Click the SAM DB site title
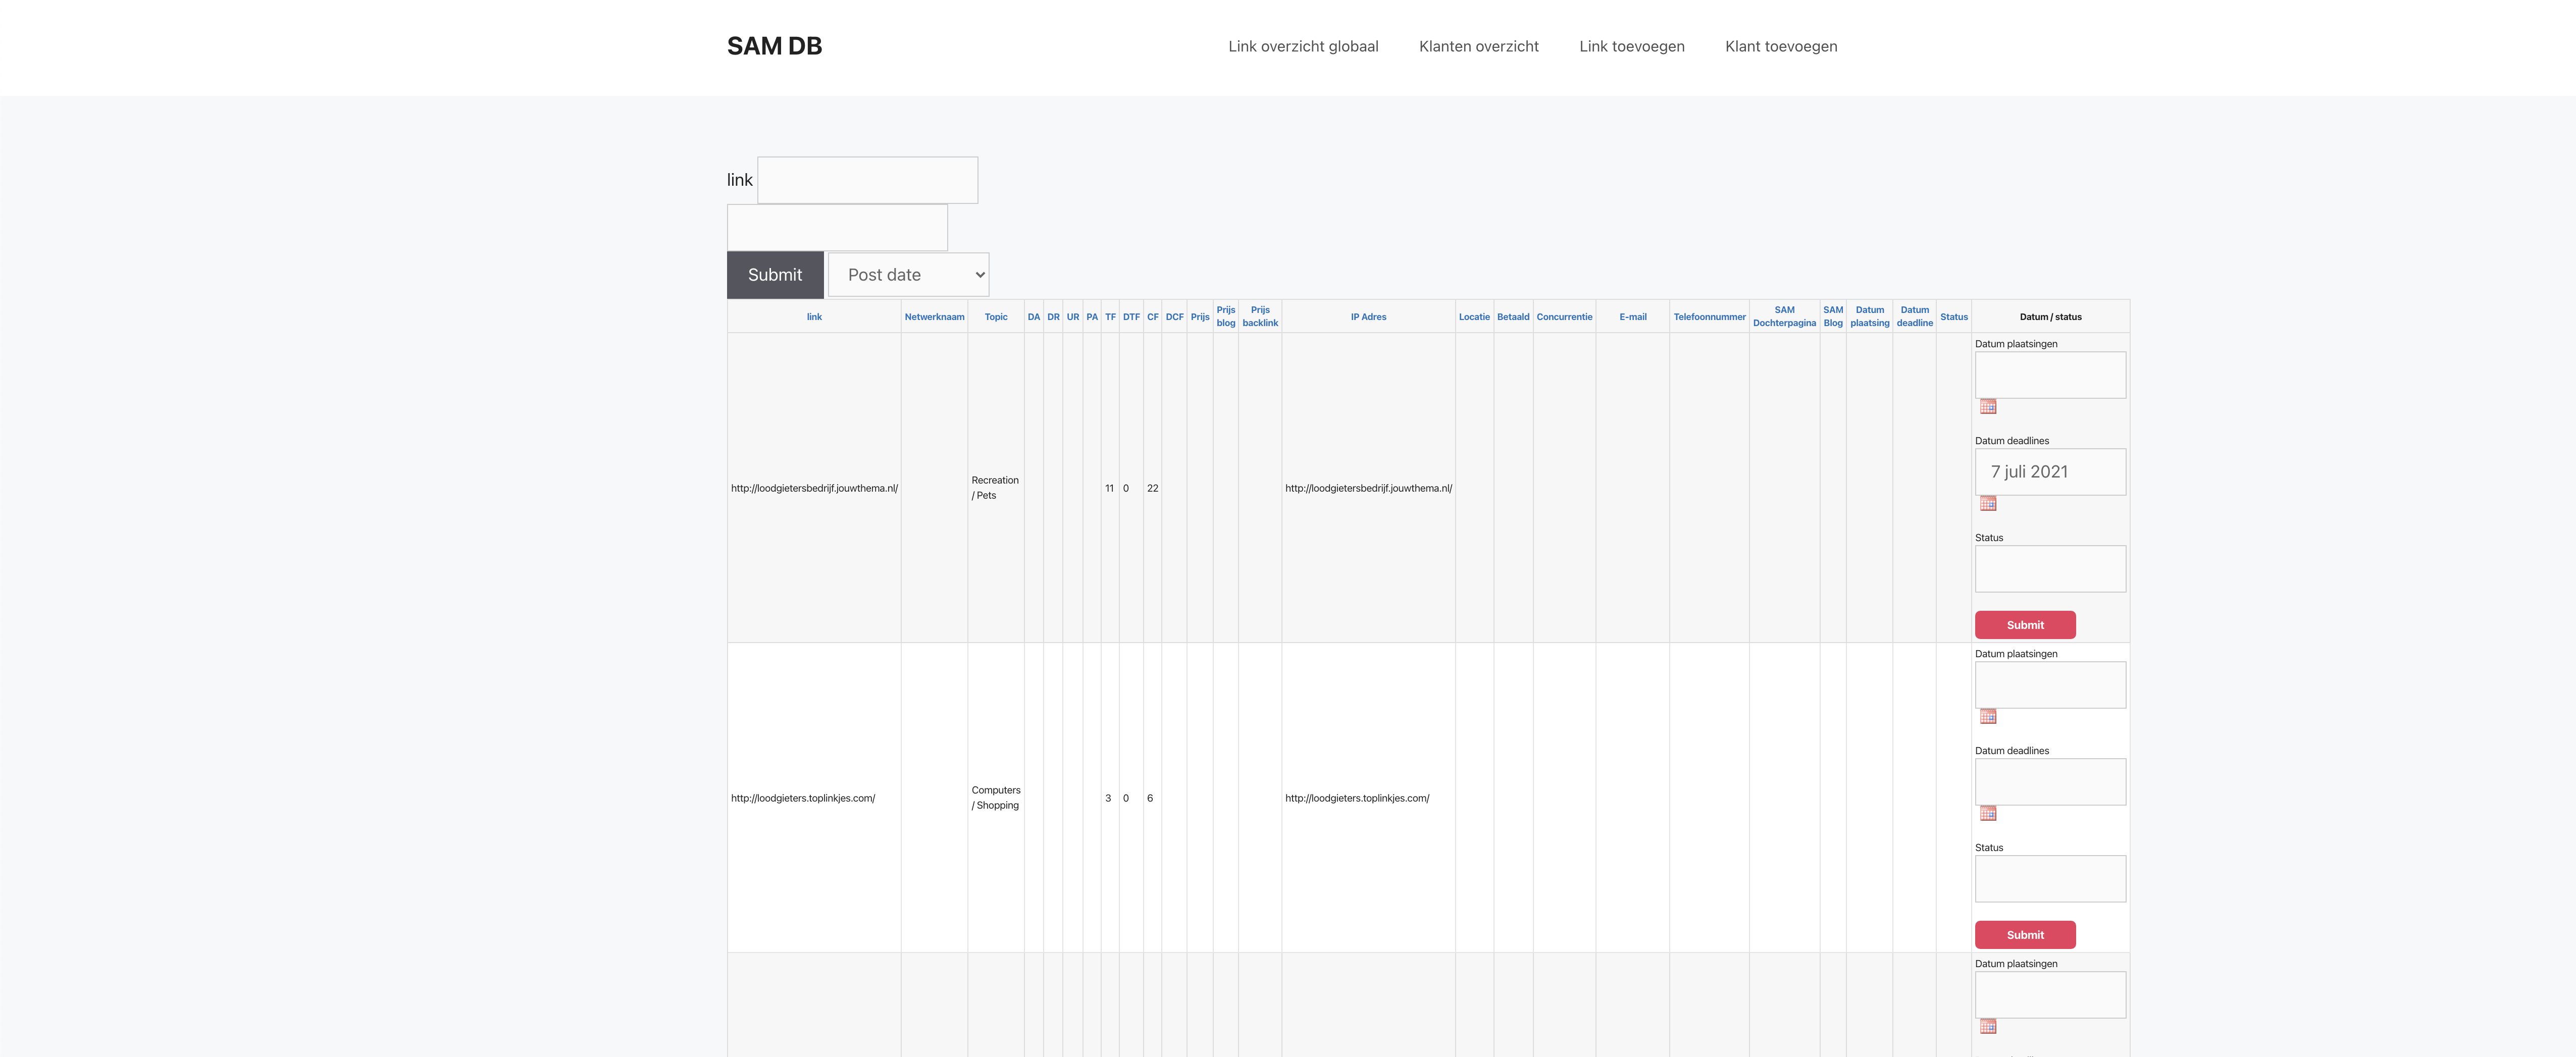2576x1057 pixels. pos(774,46)
